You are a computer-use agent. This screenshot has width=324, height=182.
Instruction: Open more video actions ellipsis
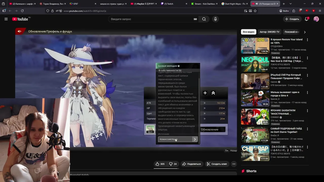click(234, 164)
